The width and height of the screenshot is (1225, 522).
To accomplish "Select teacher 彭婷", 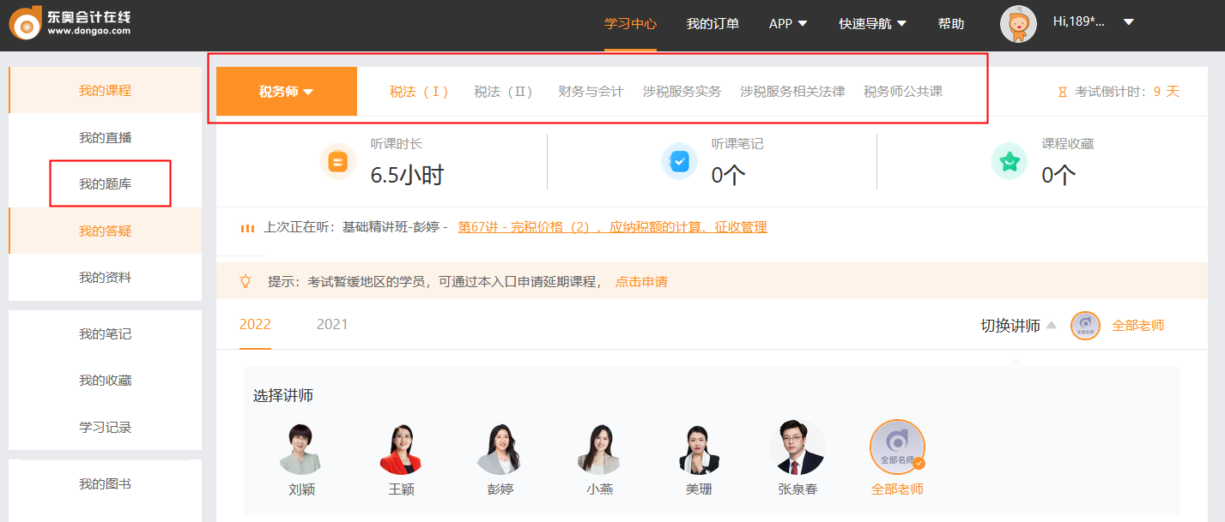I will coord(499,449).
